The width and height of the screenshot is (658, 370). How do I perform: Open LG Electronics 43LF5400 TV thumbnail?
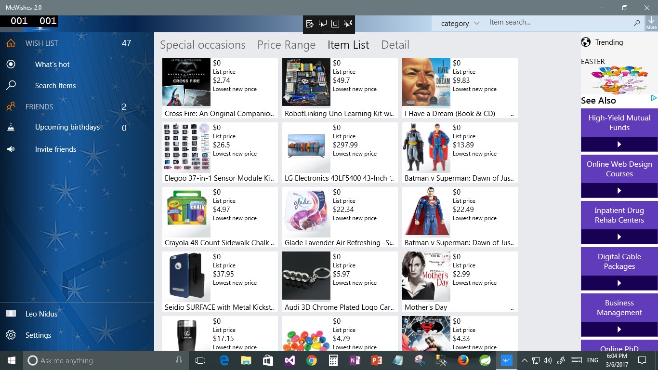click(306, 146)
